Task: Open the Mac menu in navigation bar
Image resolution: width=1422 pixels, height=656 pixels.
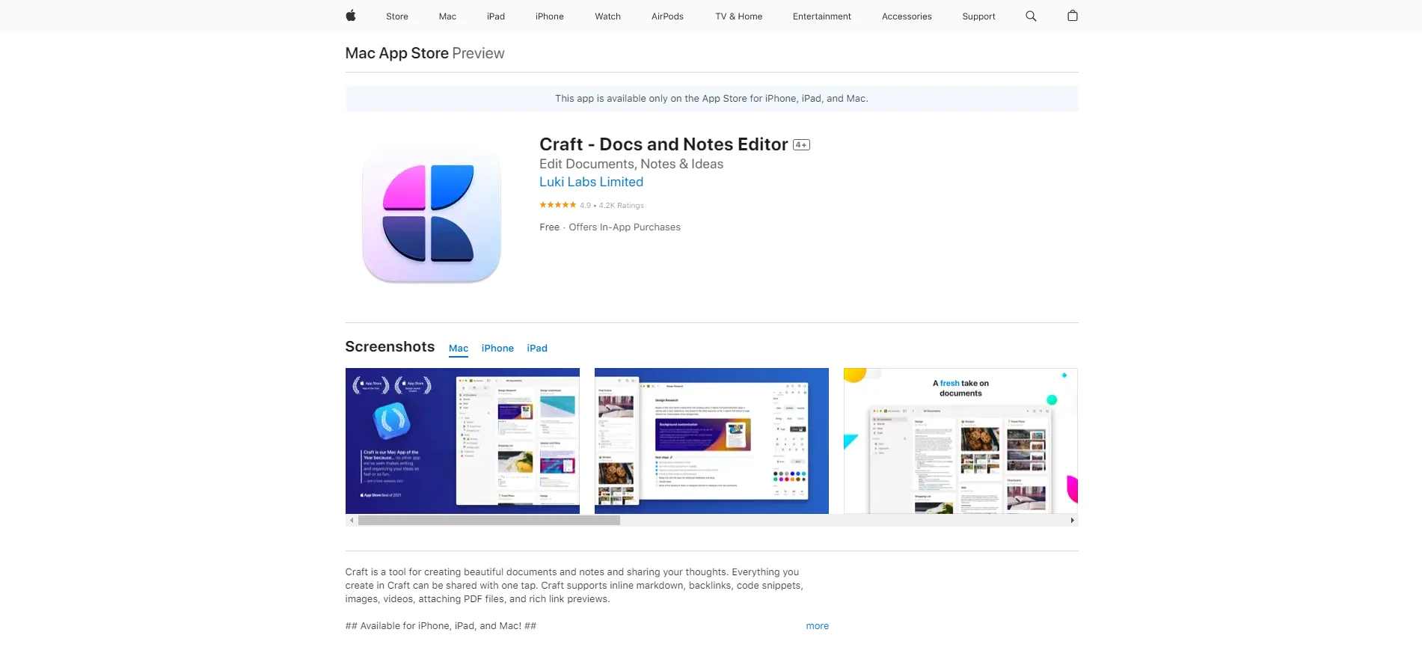Action: point(447,16)
